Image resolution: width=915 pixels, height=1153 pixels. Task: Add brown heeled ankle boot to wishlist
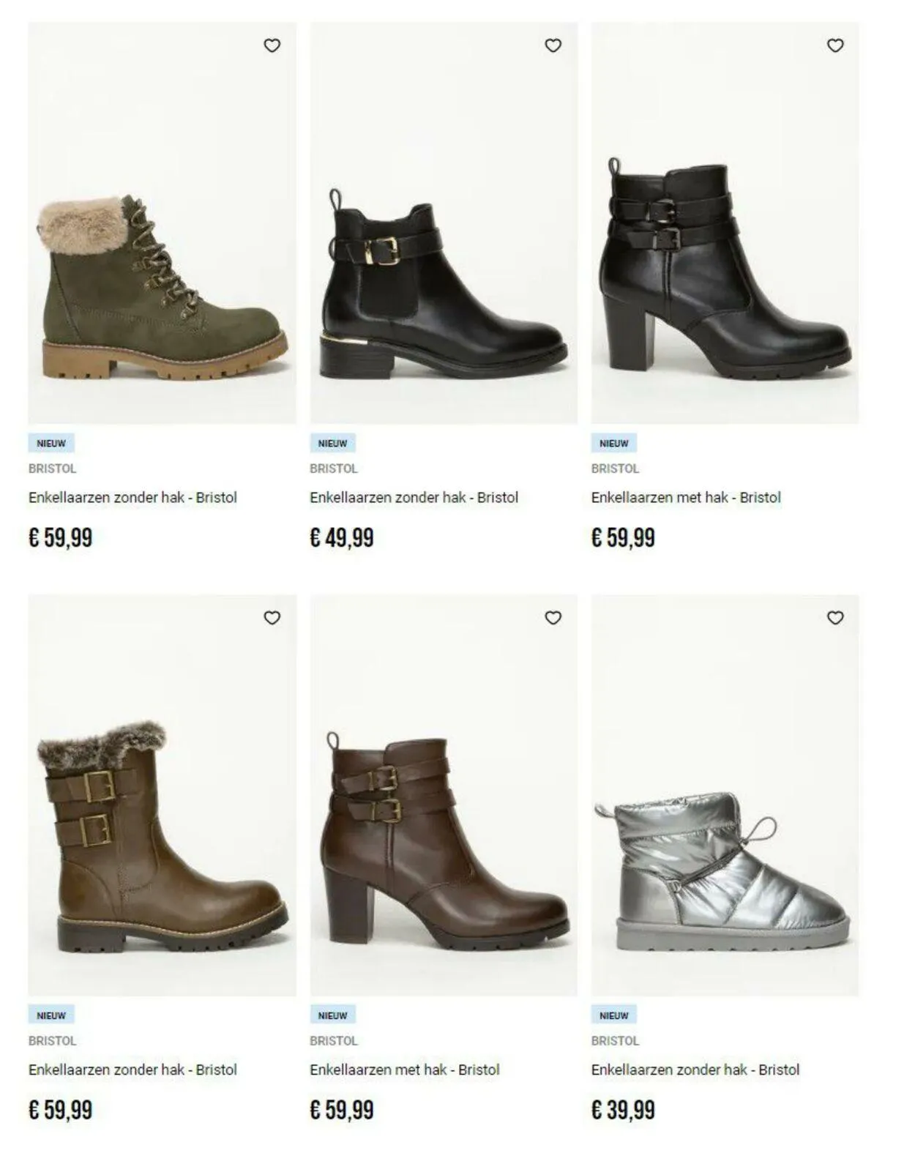pos(553,618)
